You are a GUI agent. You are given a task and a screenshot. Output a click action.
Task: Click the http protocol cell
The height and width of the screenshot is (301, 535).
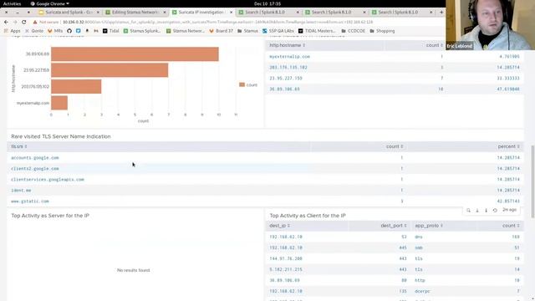click(x=420, y=281)
